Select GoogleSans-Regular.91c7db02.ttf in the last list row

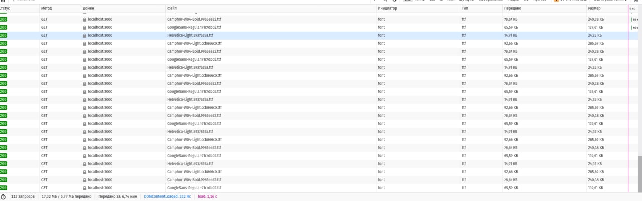click(x=194, y=188)
